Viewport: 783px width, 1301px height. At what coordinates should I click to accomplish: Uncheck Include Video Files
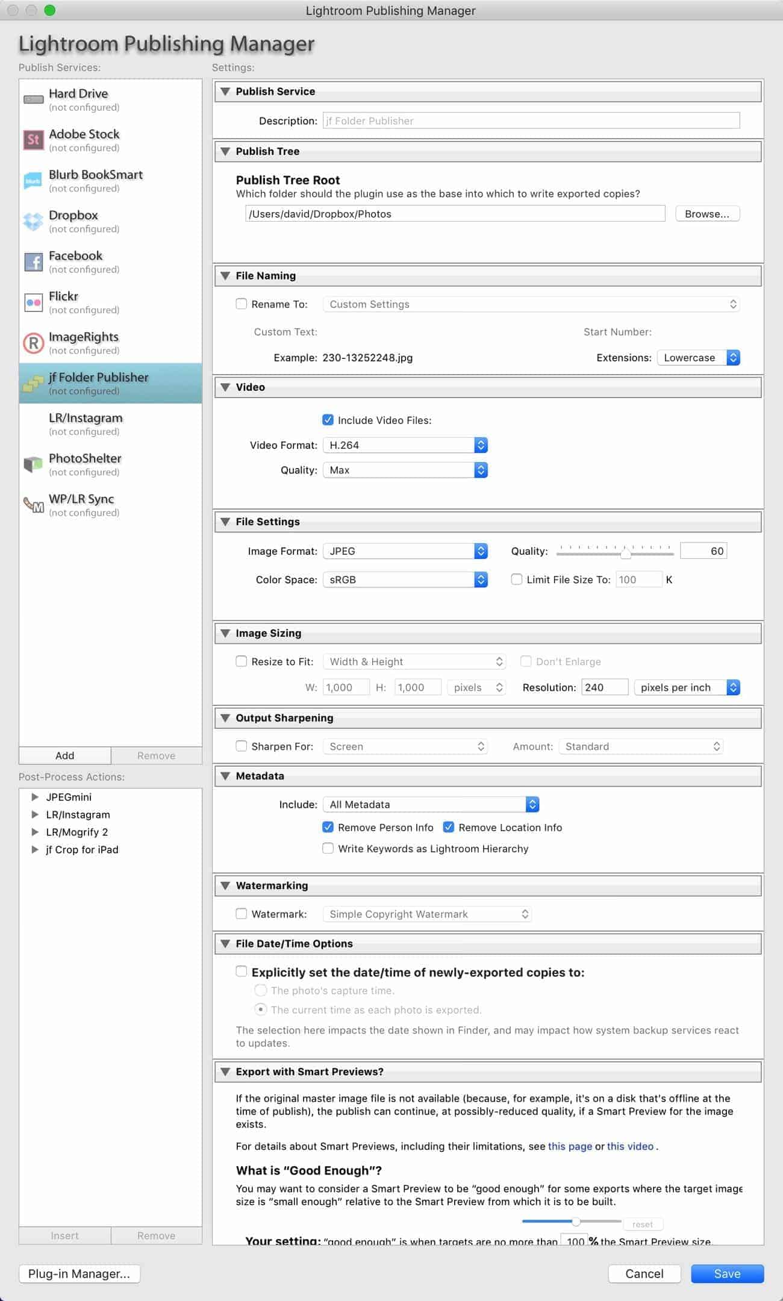coord(328,420)
